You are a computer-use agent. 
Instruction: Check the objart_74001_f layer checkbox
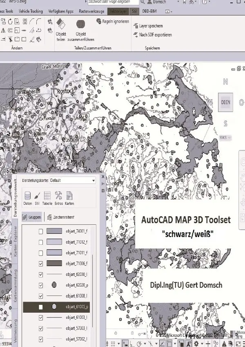(41, 231)
